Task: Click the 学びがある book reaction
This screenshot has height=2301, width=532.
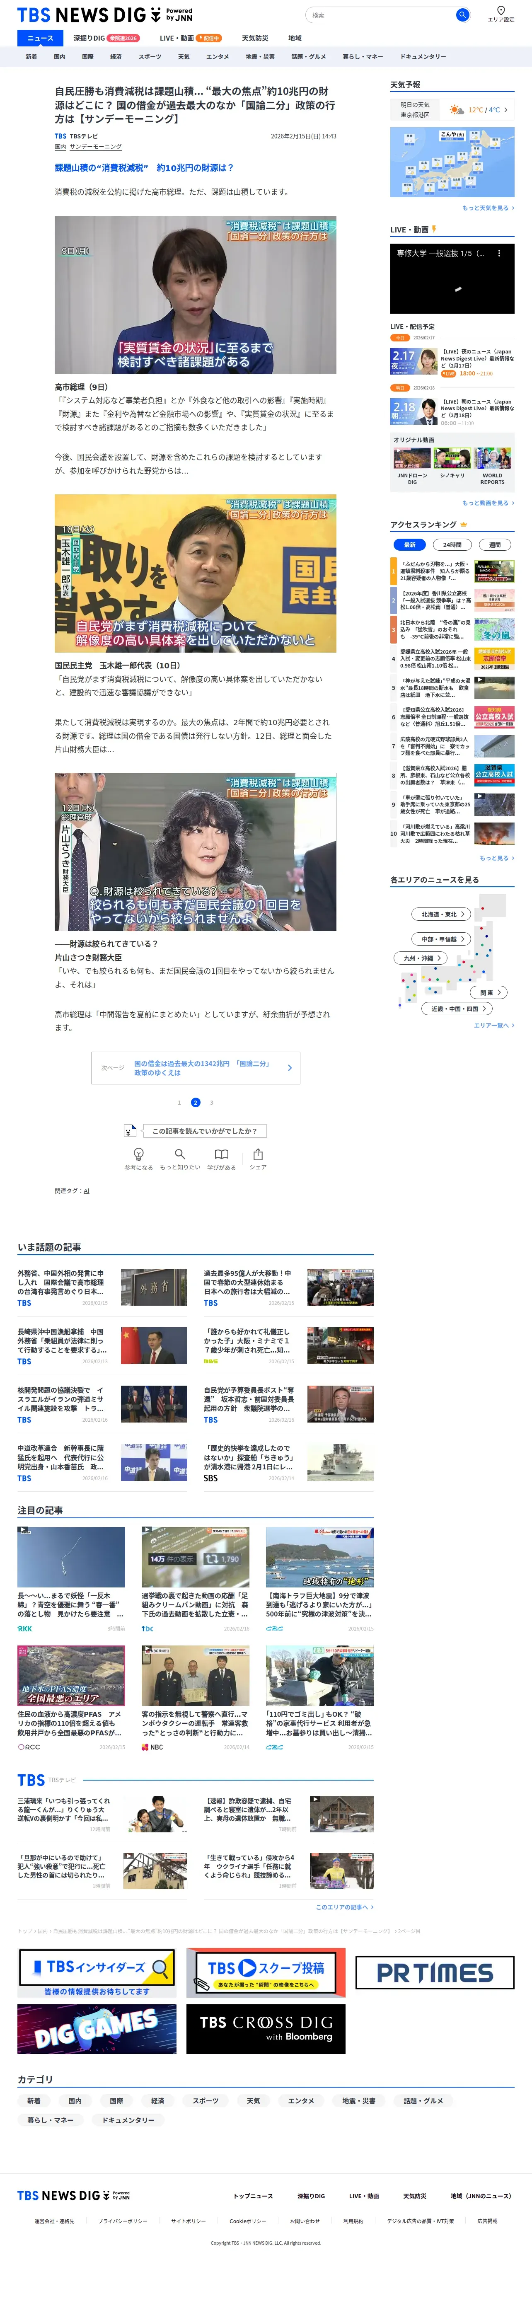Action: coord(221,1159)
